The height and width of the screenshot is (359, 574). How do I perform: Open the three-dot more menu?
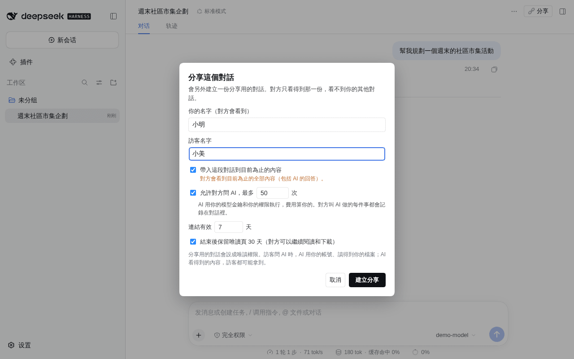(x=514, y=11)
